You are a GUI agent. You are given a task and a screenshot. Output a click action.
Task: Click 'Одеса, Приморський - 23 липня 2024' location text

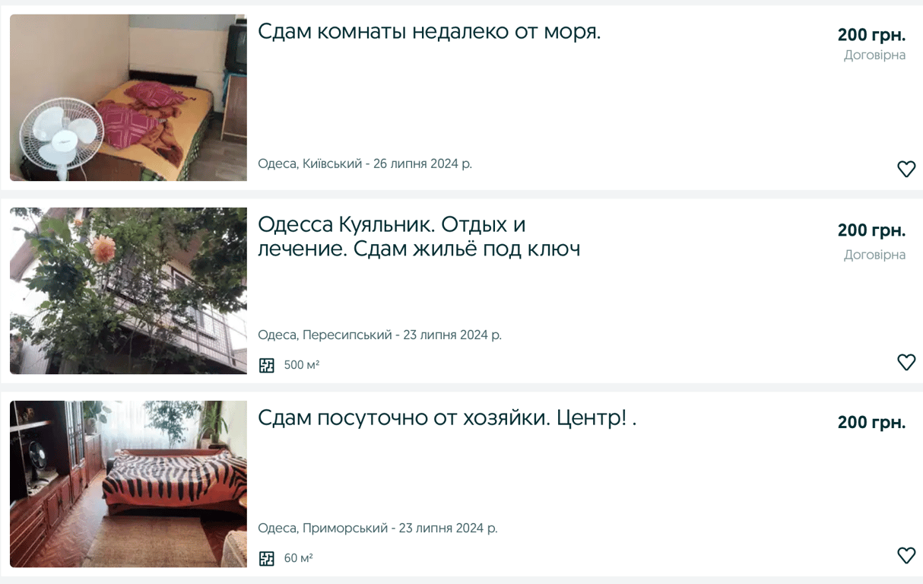[x=378, y=528]
